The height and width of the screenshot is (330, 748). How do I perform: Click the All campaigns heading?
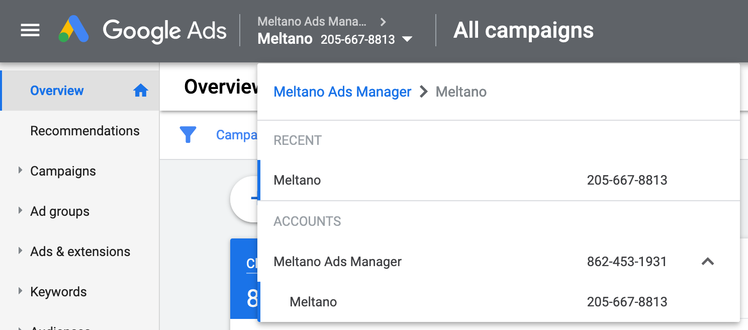click(523, 30)
